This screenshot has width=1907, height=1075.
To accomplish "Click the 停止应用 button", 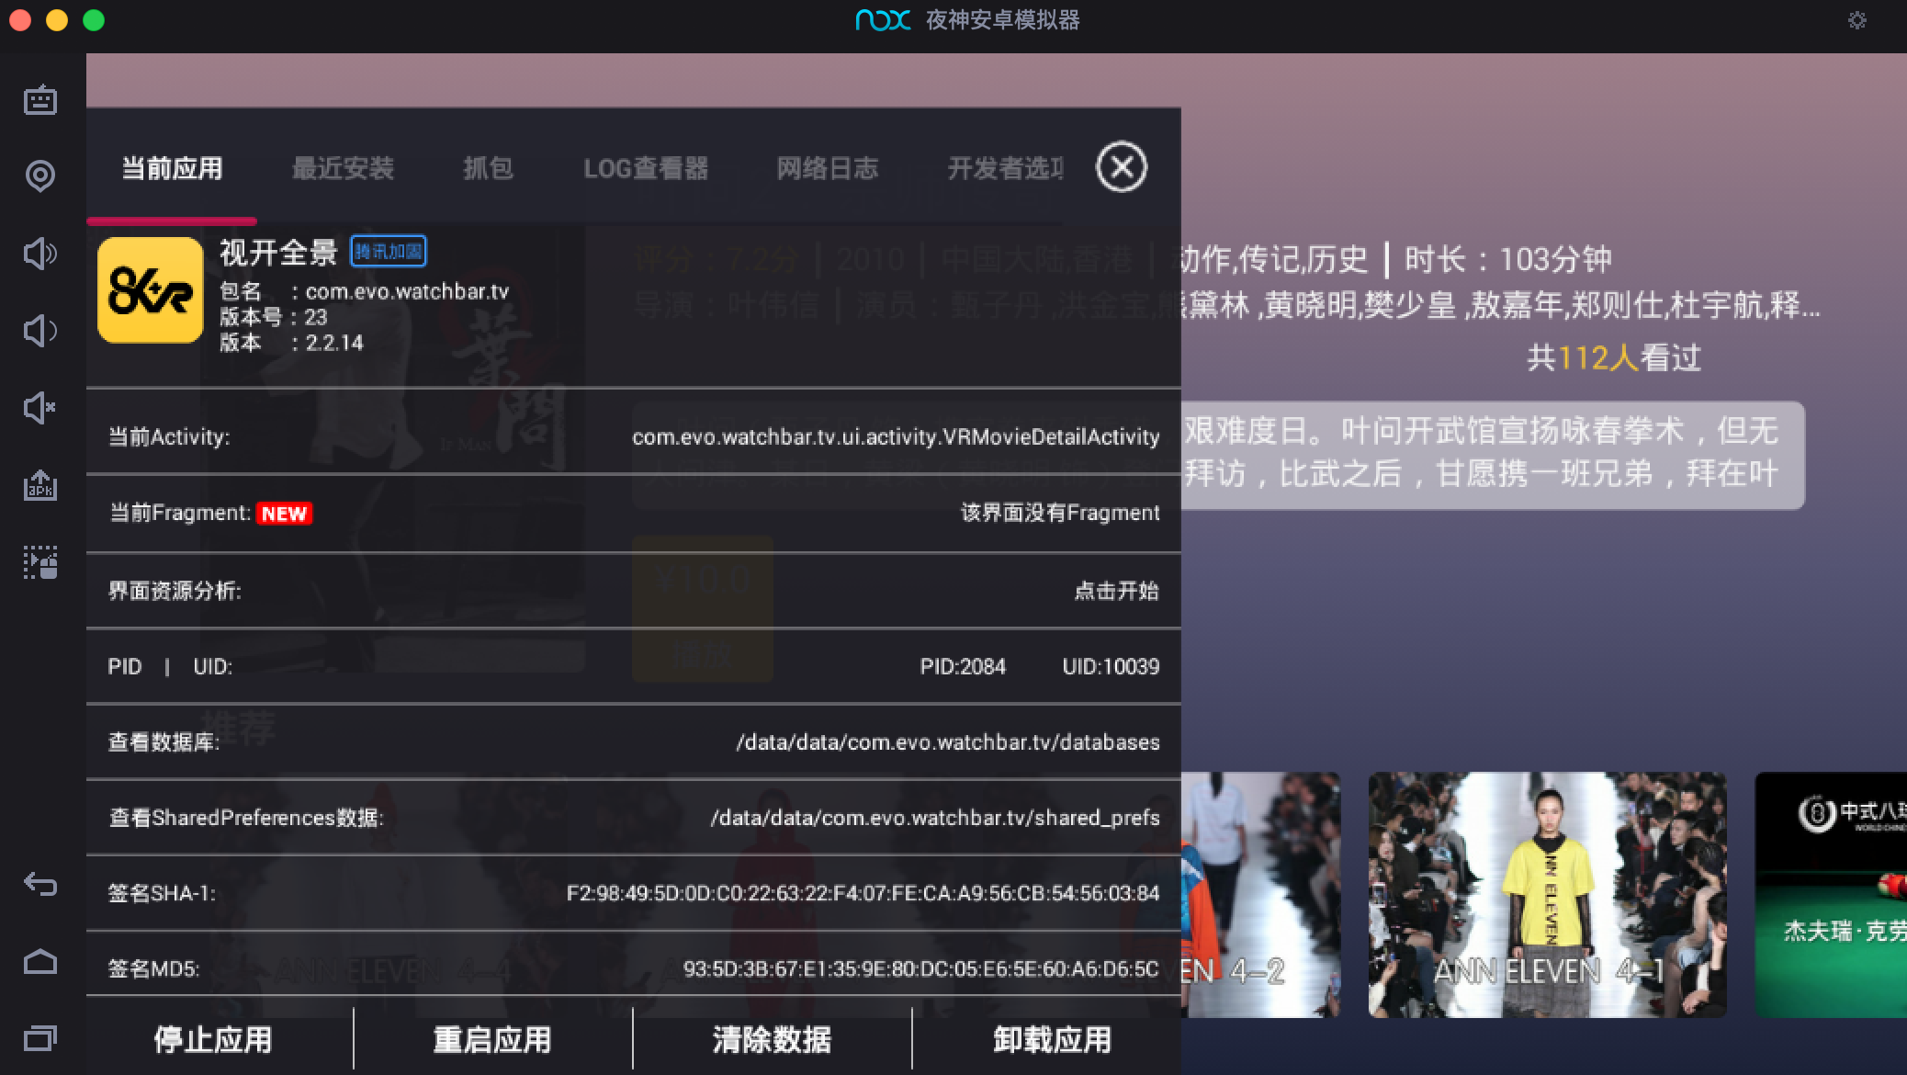I will [x=213, y=1039].
